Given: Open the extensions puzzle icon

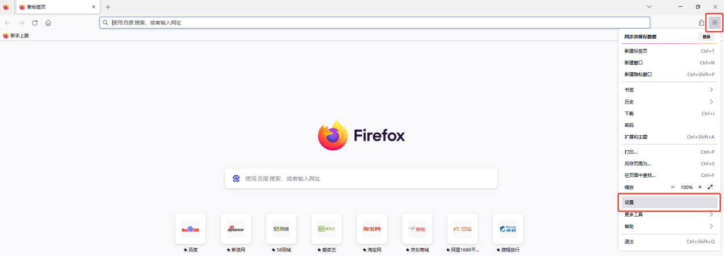Looking at the screenshot, I should coord(701,23).
